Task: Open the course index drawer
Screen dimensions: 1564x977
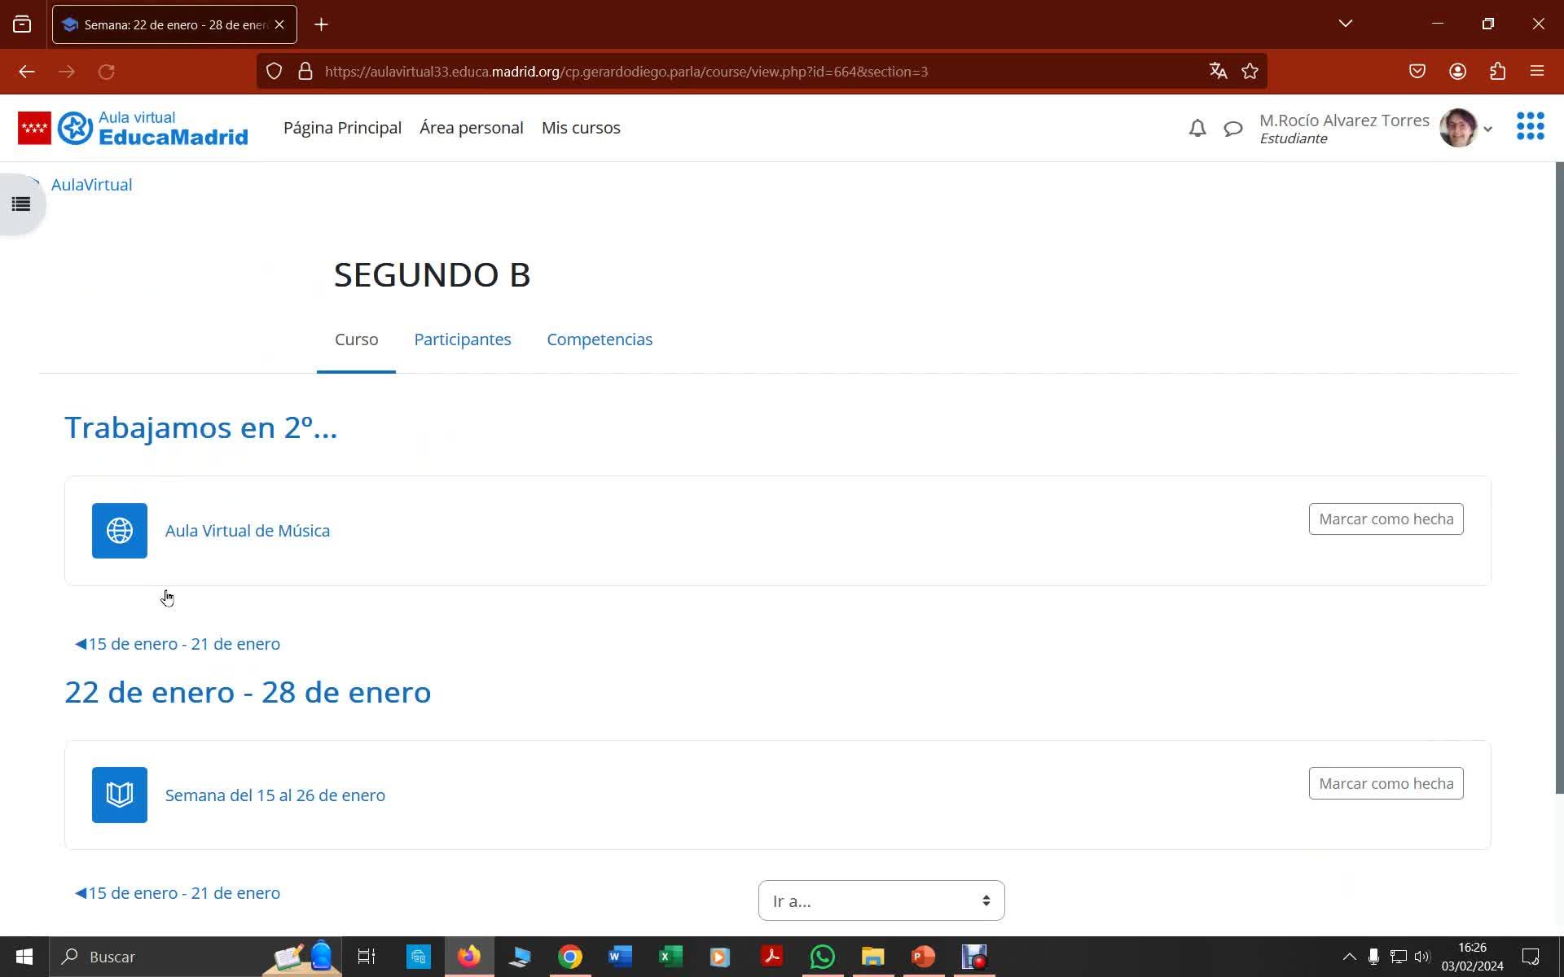Action: (x=21, y=204)
